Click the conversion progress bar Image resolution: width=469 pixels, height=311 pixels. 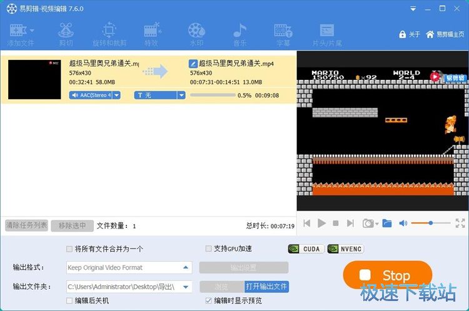pos(213,95)
